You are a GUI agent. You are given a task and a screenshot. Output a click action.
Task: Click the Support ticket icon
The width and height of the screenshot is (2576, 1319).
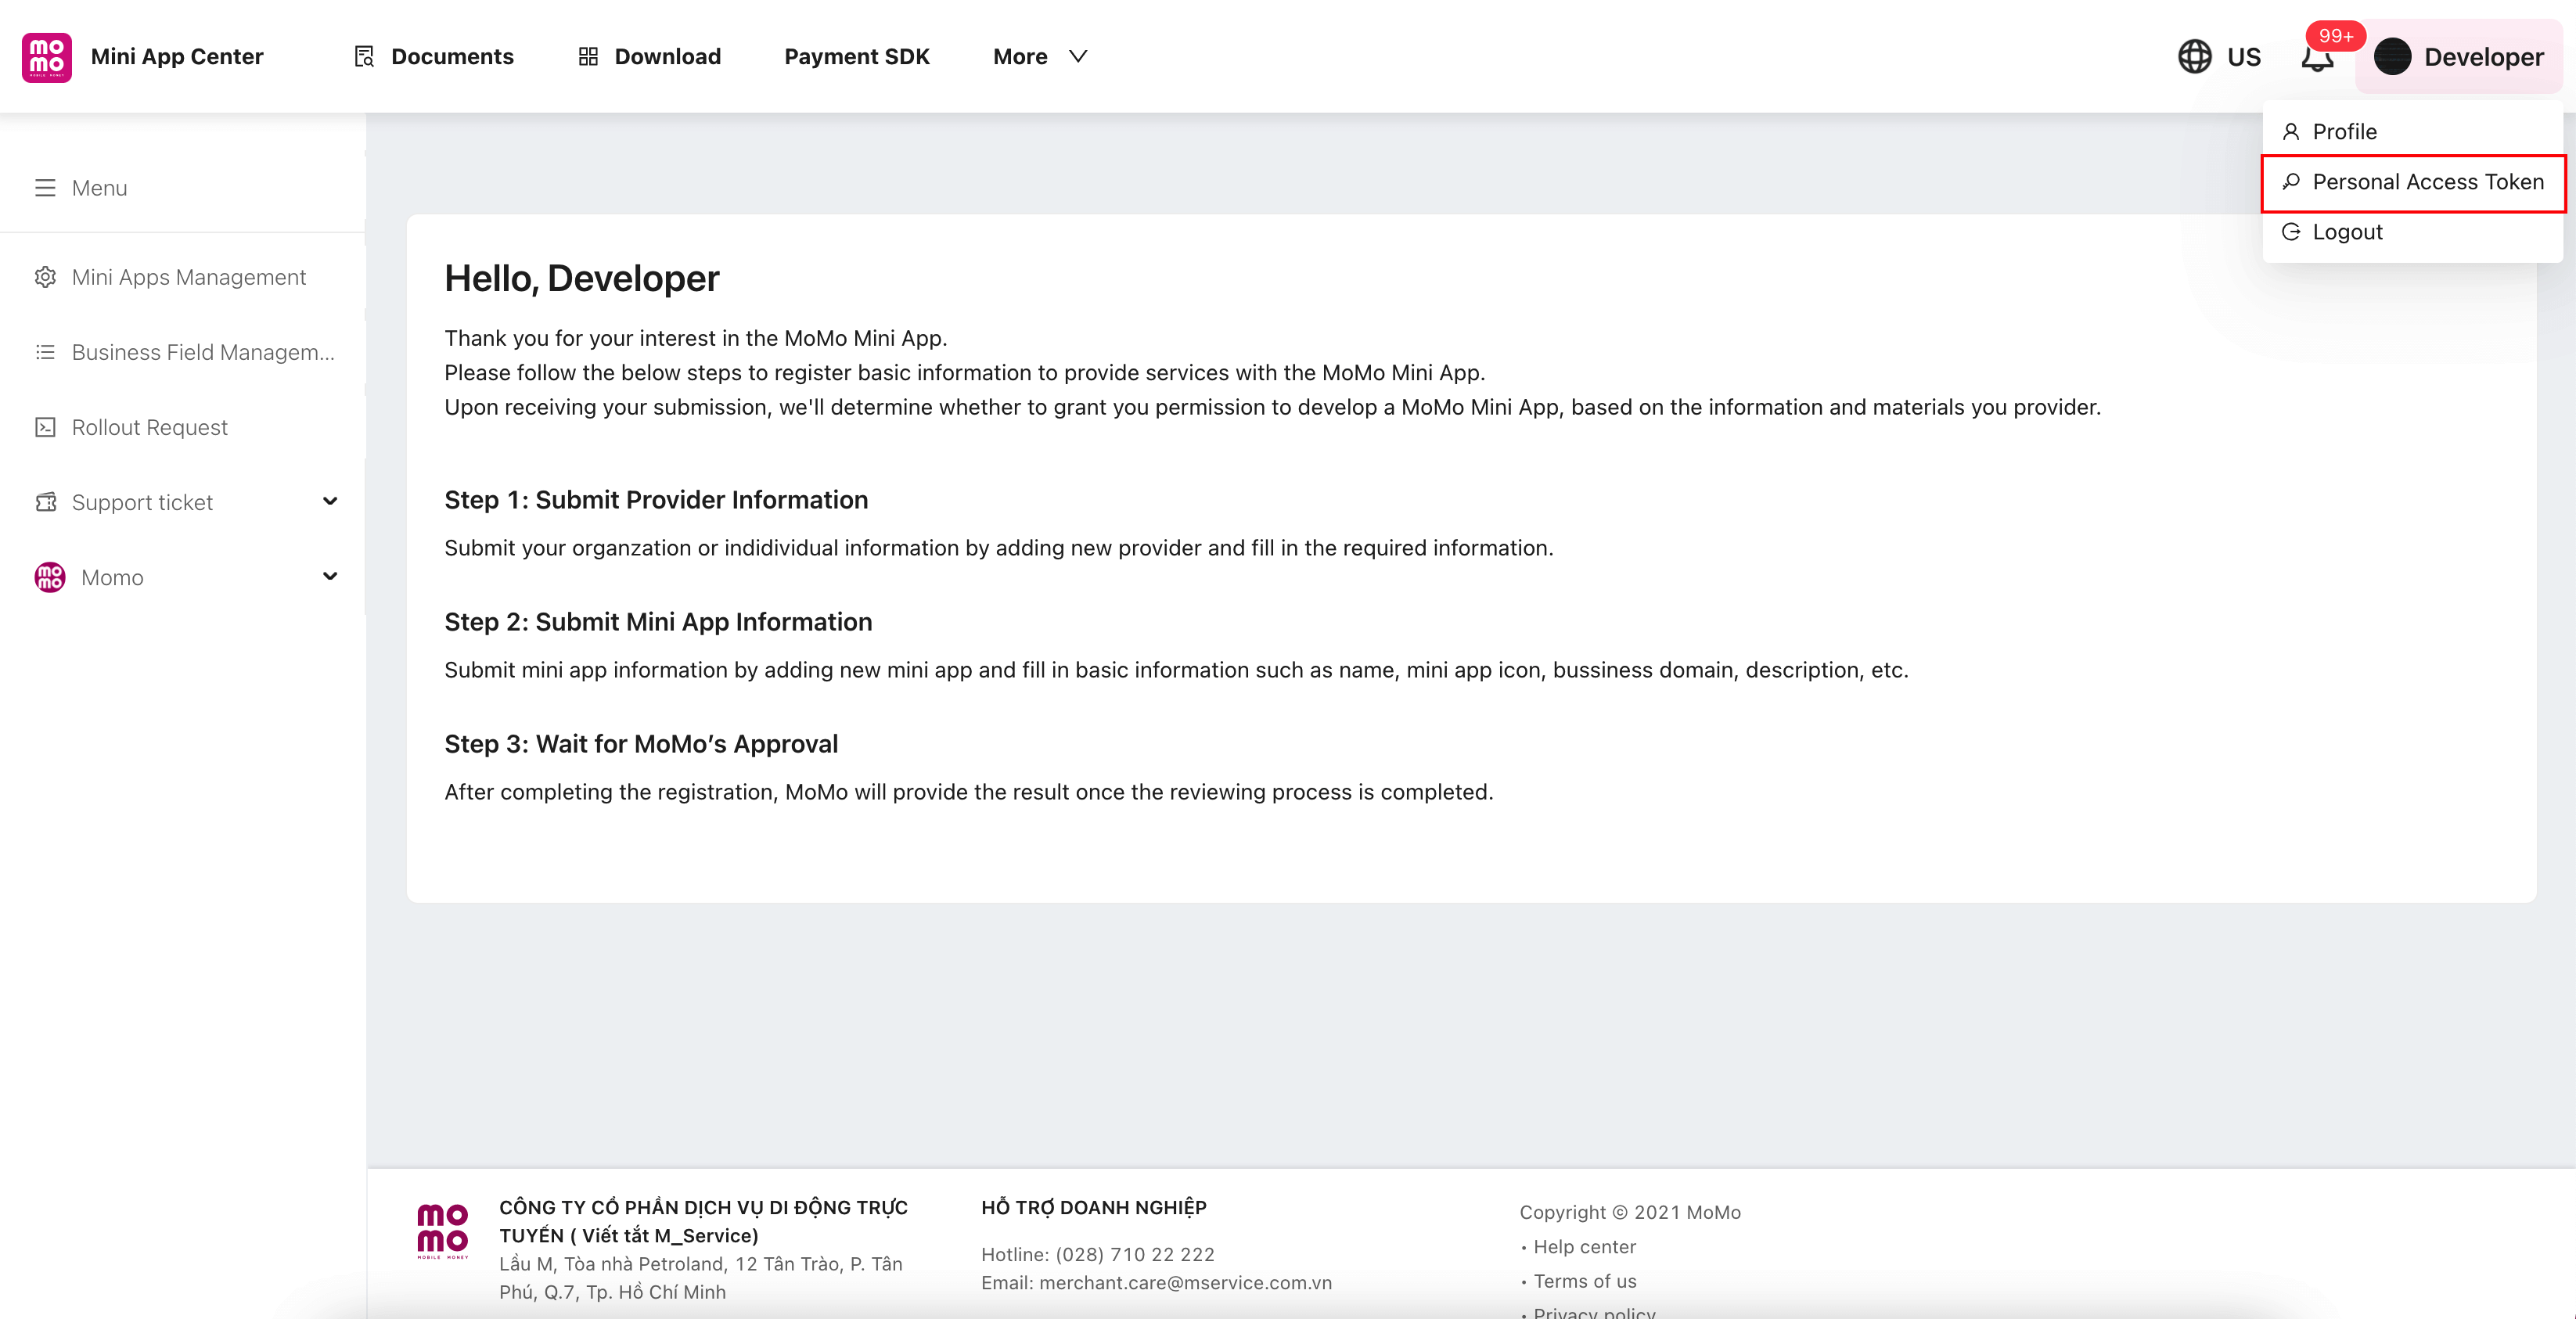(x=45, y=502)
